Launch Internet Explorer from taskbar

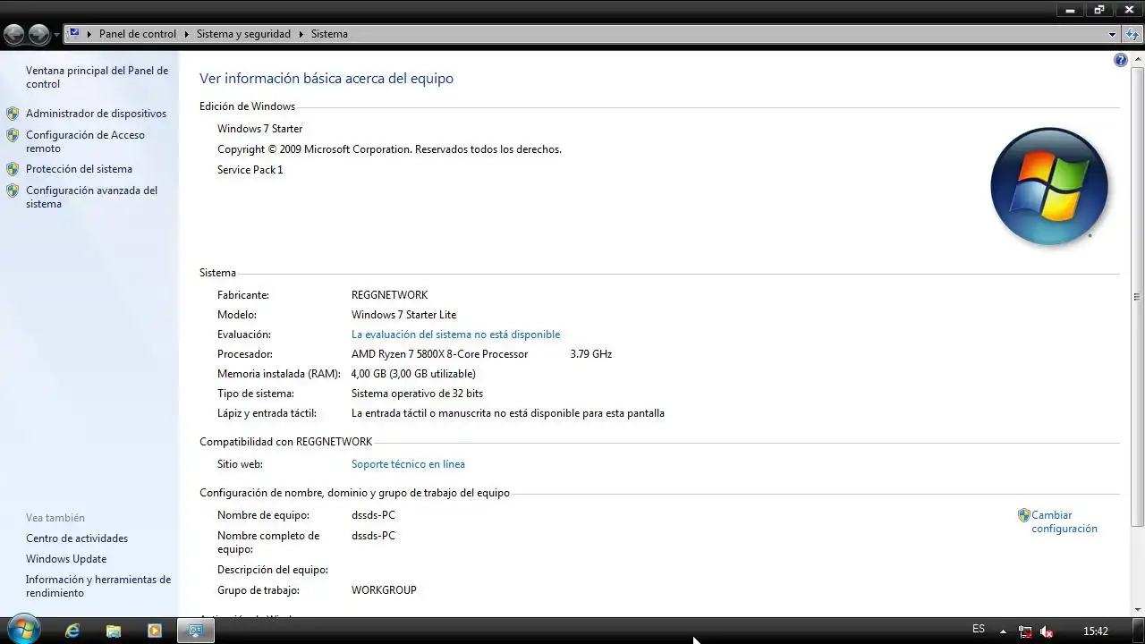(x=72, y=631)
